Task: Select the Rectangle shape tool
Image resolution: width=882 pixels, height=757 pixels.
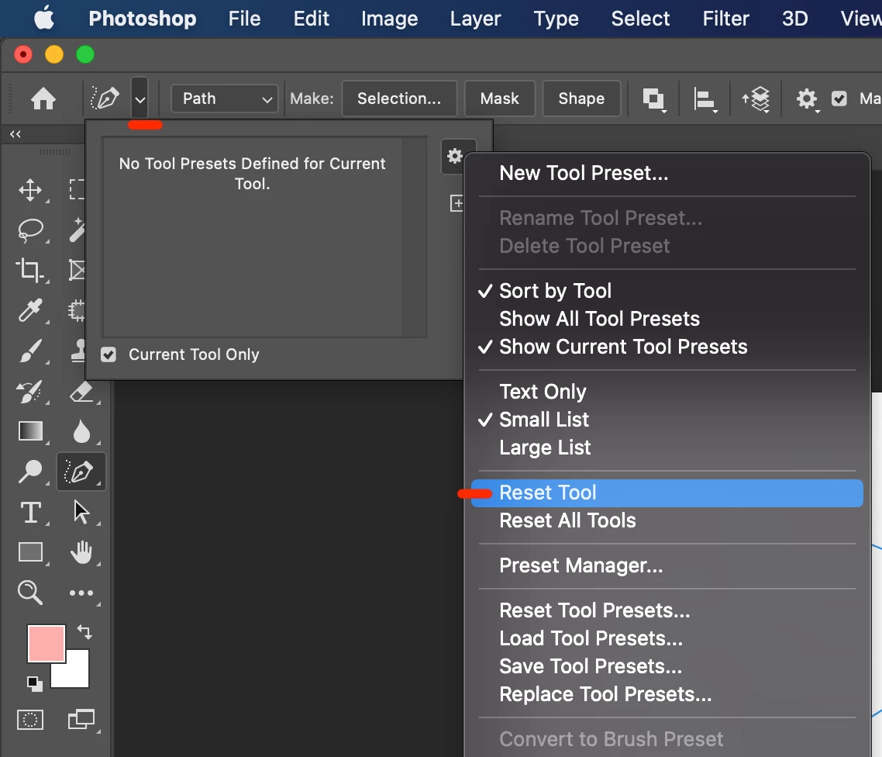Action: [x=30, y=552]
